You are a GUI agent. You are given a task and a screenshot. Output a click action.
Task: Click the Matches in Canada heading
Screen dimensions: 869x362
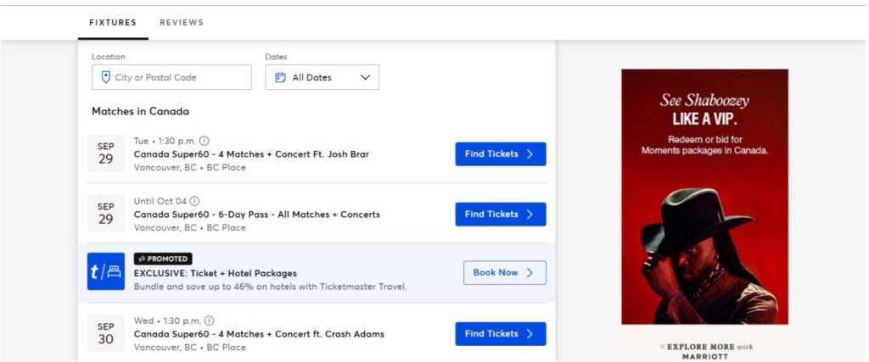pos(140,111)
